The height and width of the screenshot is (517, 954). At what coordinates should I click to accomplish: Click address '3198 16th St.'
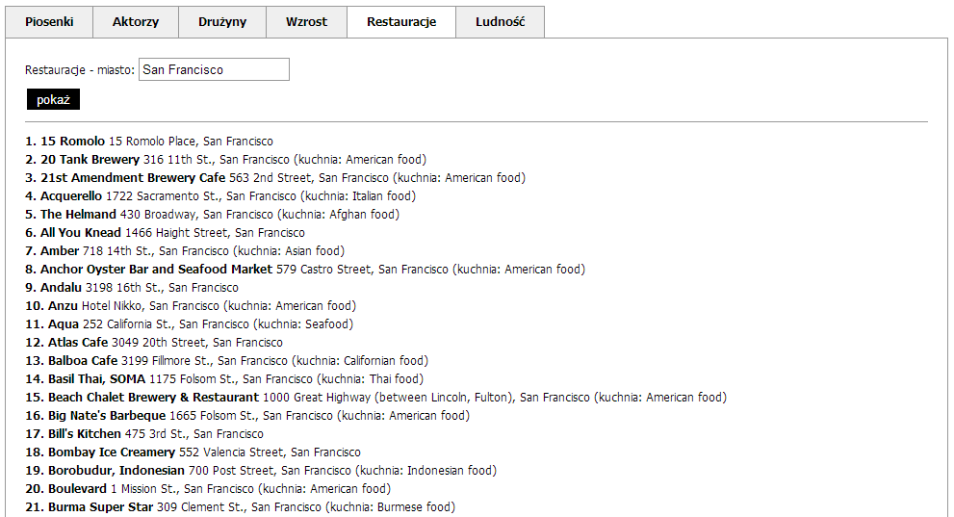click(123, 287)
